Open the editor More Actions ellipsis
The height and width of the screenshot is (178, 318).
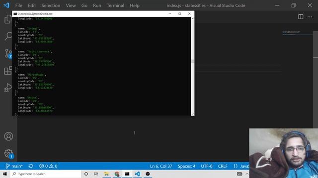point(310,17)
